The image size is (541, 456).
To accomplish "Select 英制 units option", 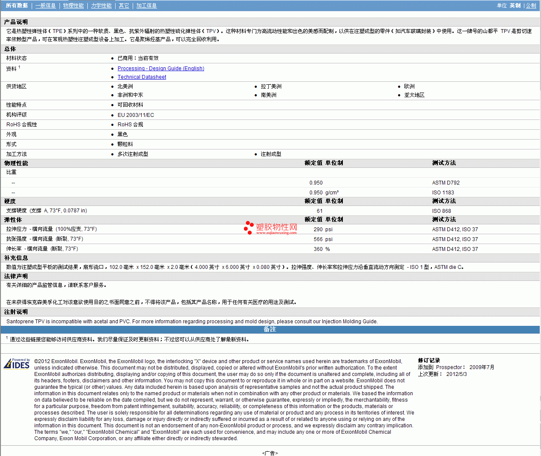I will (x=515, y=6).
